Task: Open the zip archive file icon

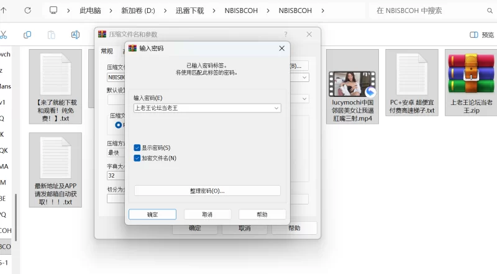Action: [x=470, y=76]
